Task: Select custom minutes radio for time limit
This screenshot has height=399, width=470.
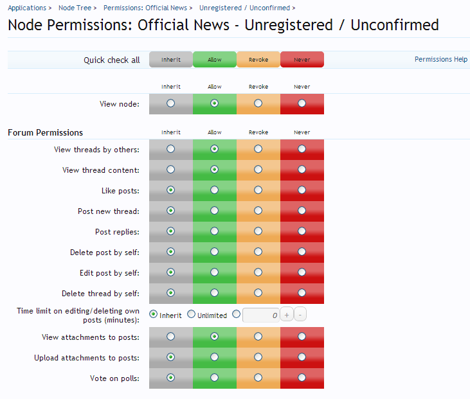Action: (236, 314)
